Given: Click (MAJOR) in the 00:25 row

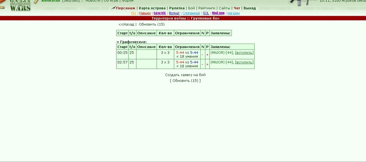Looking at the screenshot, I should 218,53.
